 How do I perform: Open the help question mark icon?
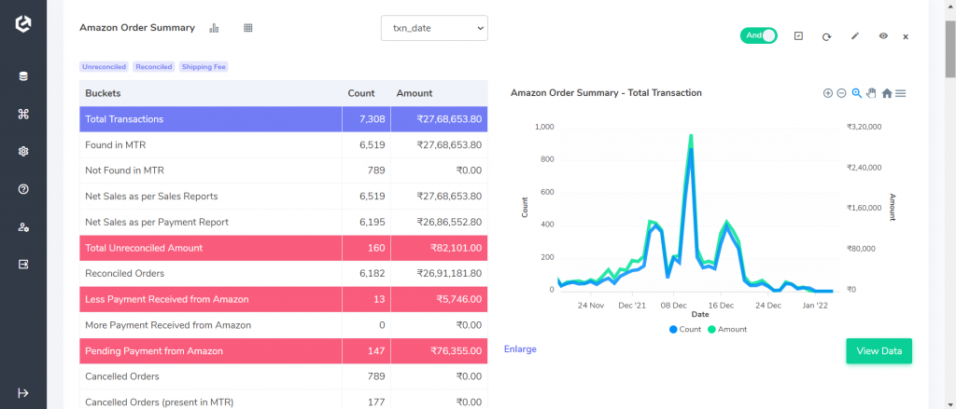(23, 189)
